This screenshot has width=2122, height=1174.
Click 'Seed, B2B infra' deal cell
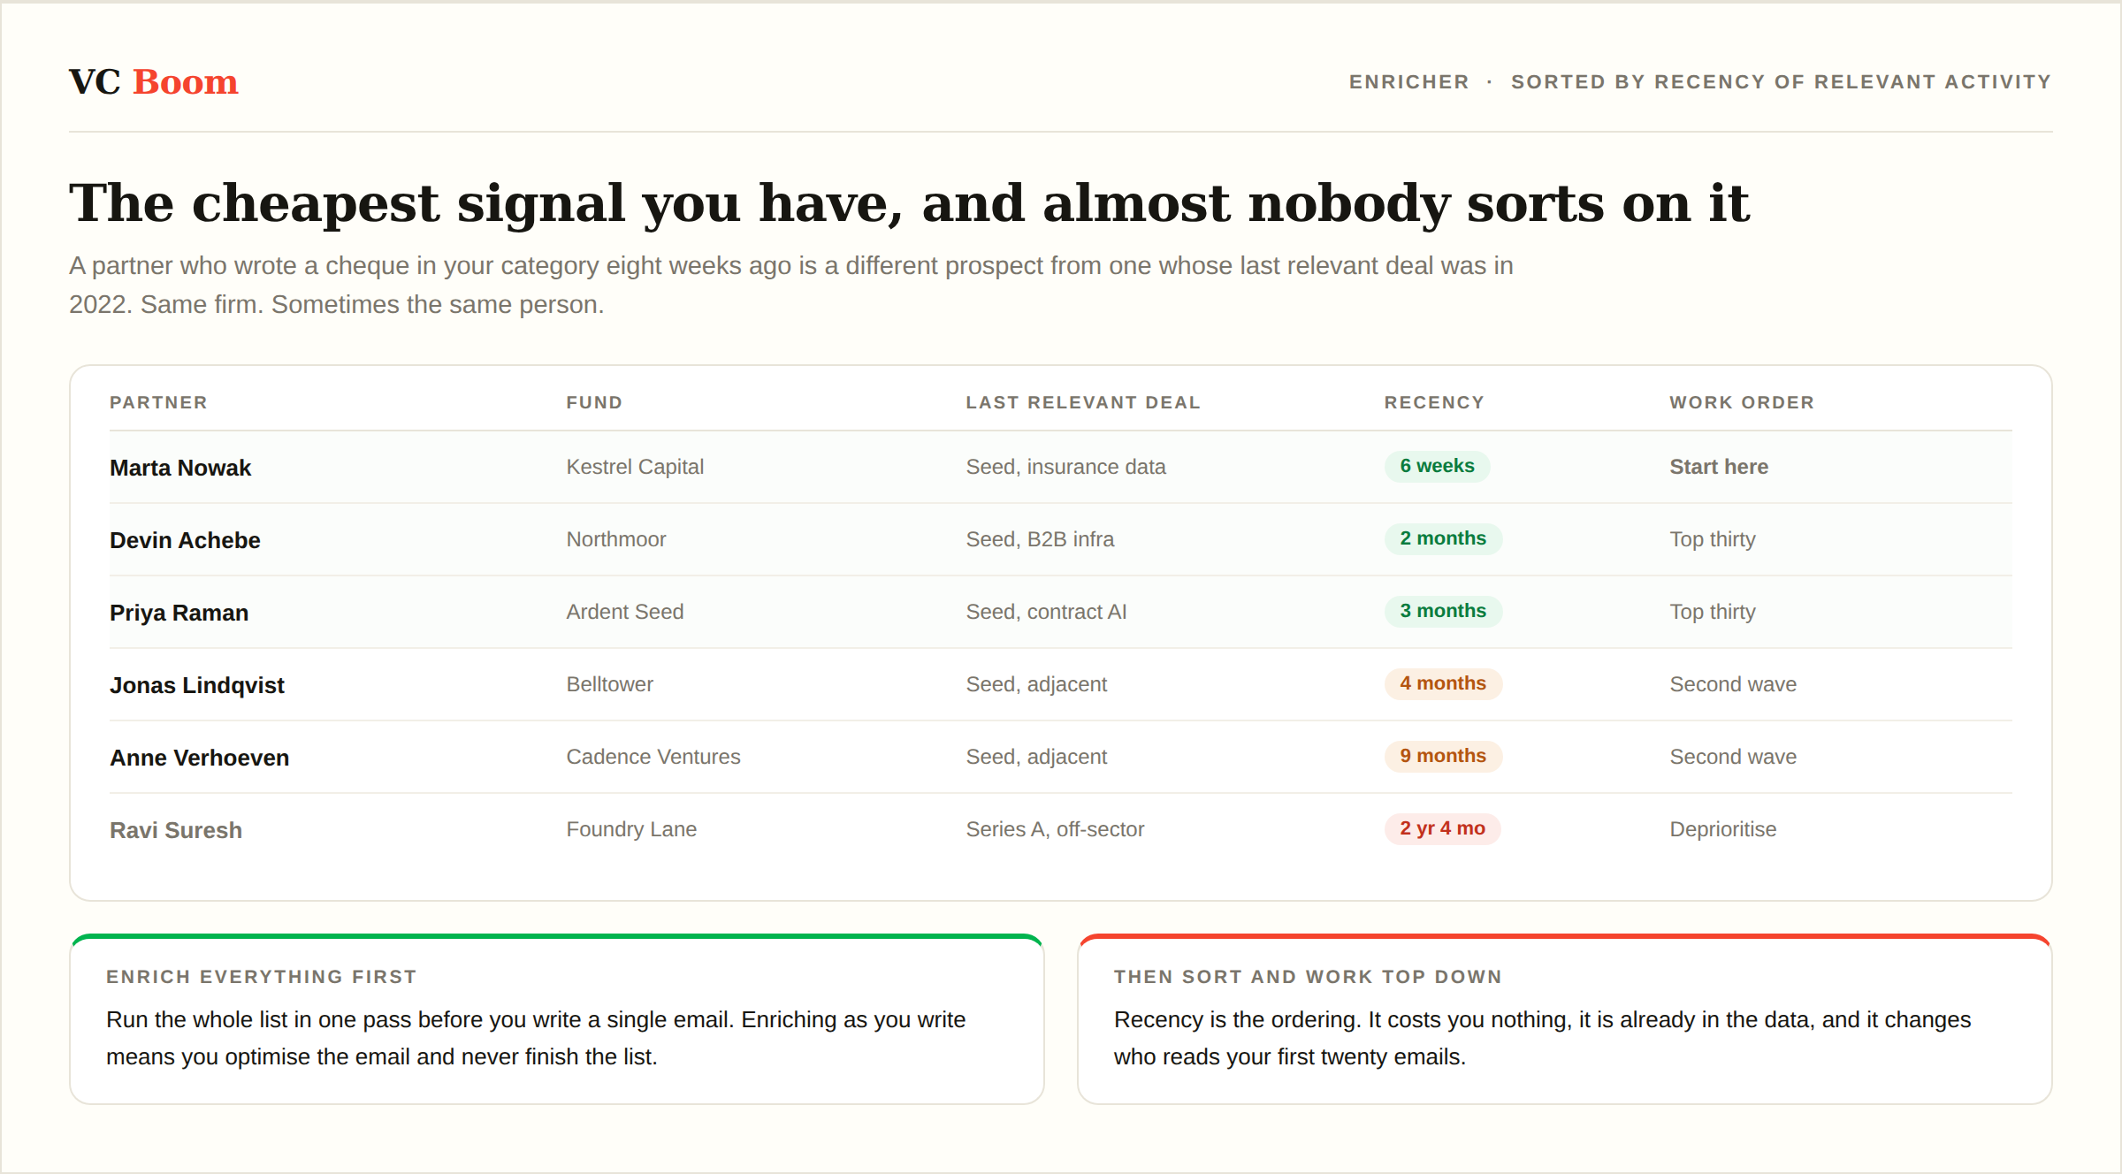pos(1040,539)
